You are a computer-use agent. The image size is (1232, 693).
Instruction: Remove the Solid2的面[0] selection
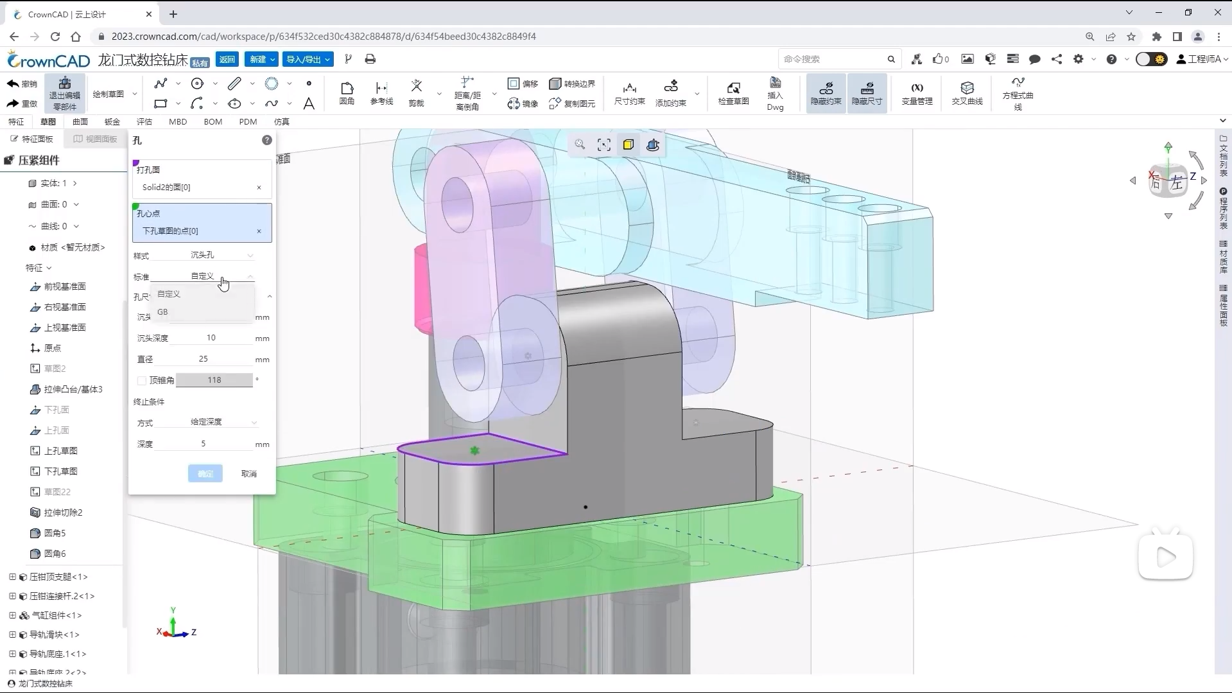(259, 188)
